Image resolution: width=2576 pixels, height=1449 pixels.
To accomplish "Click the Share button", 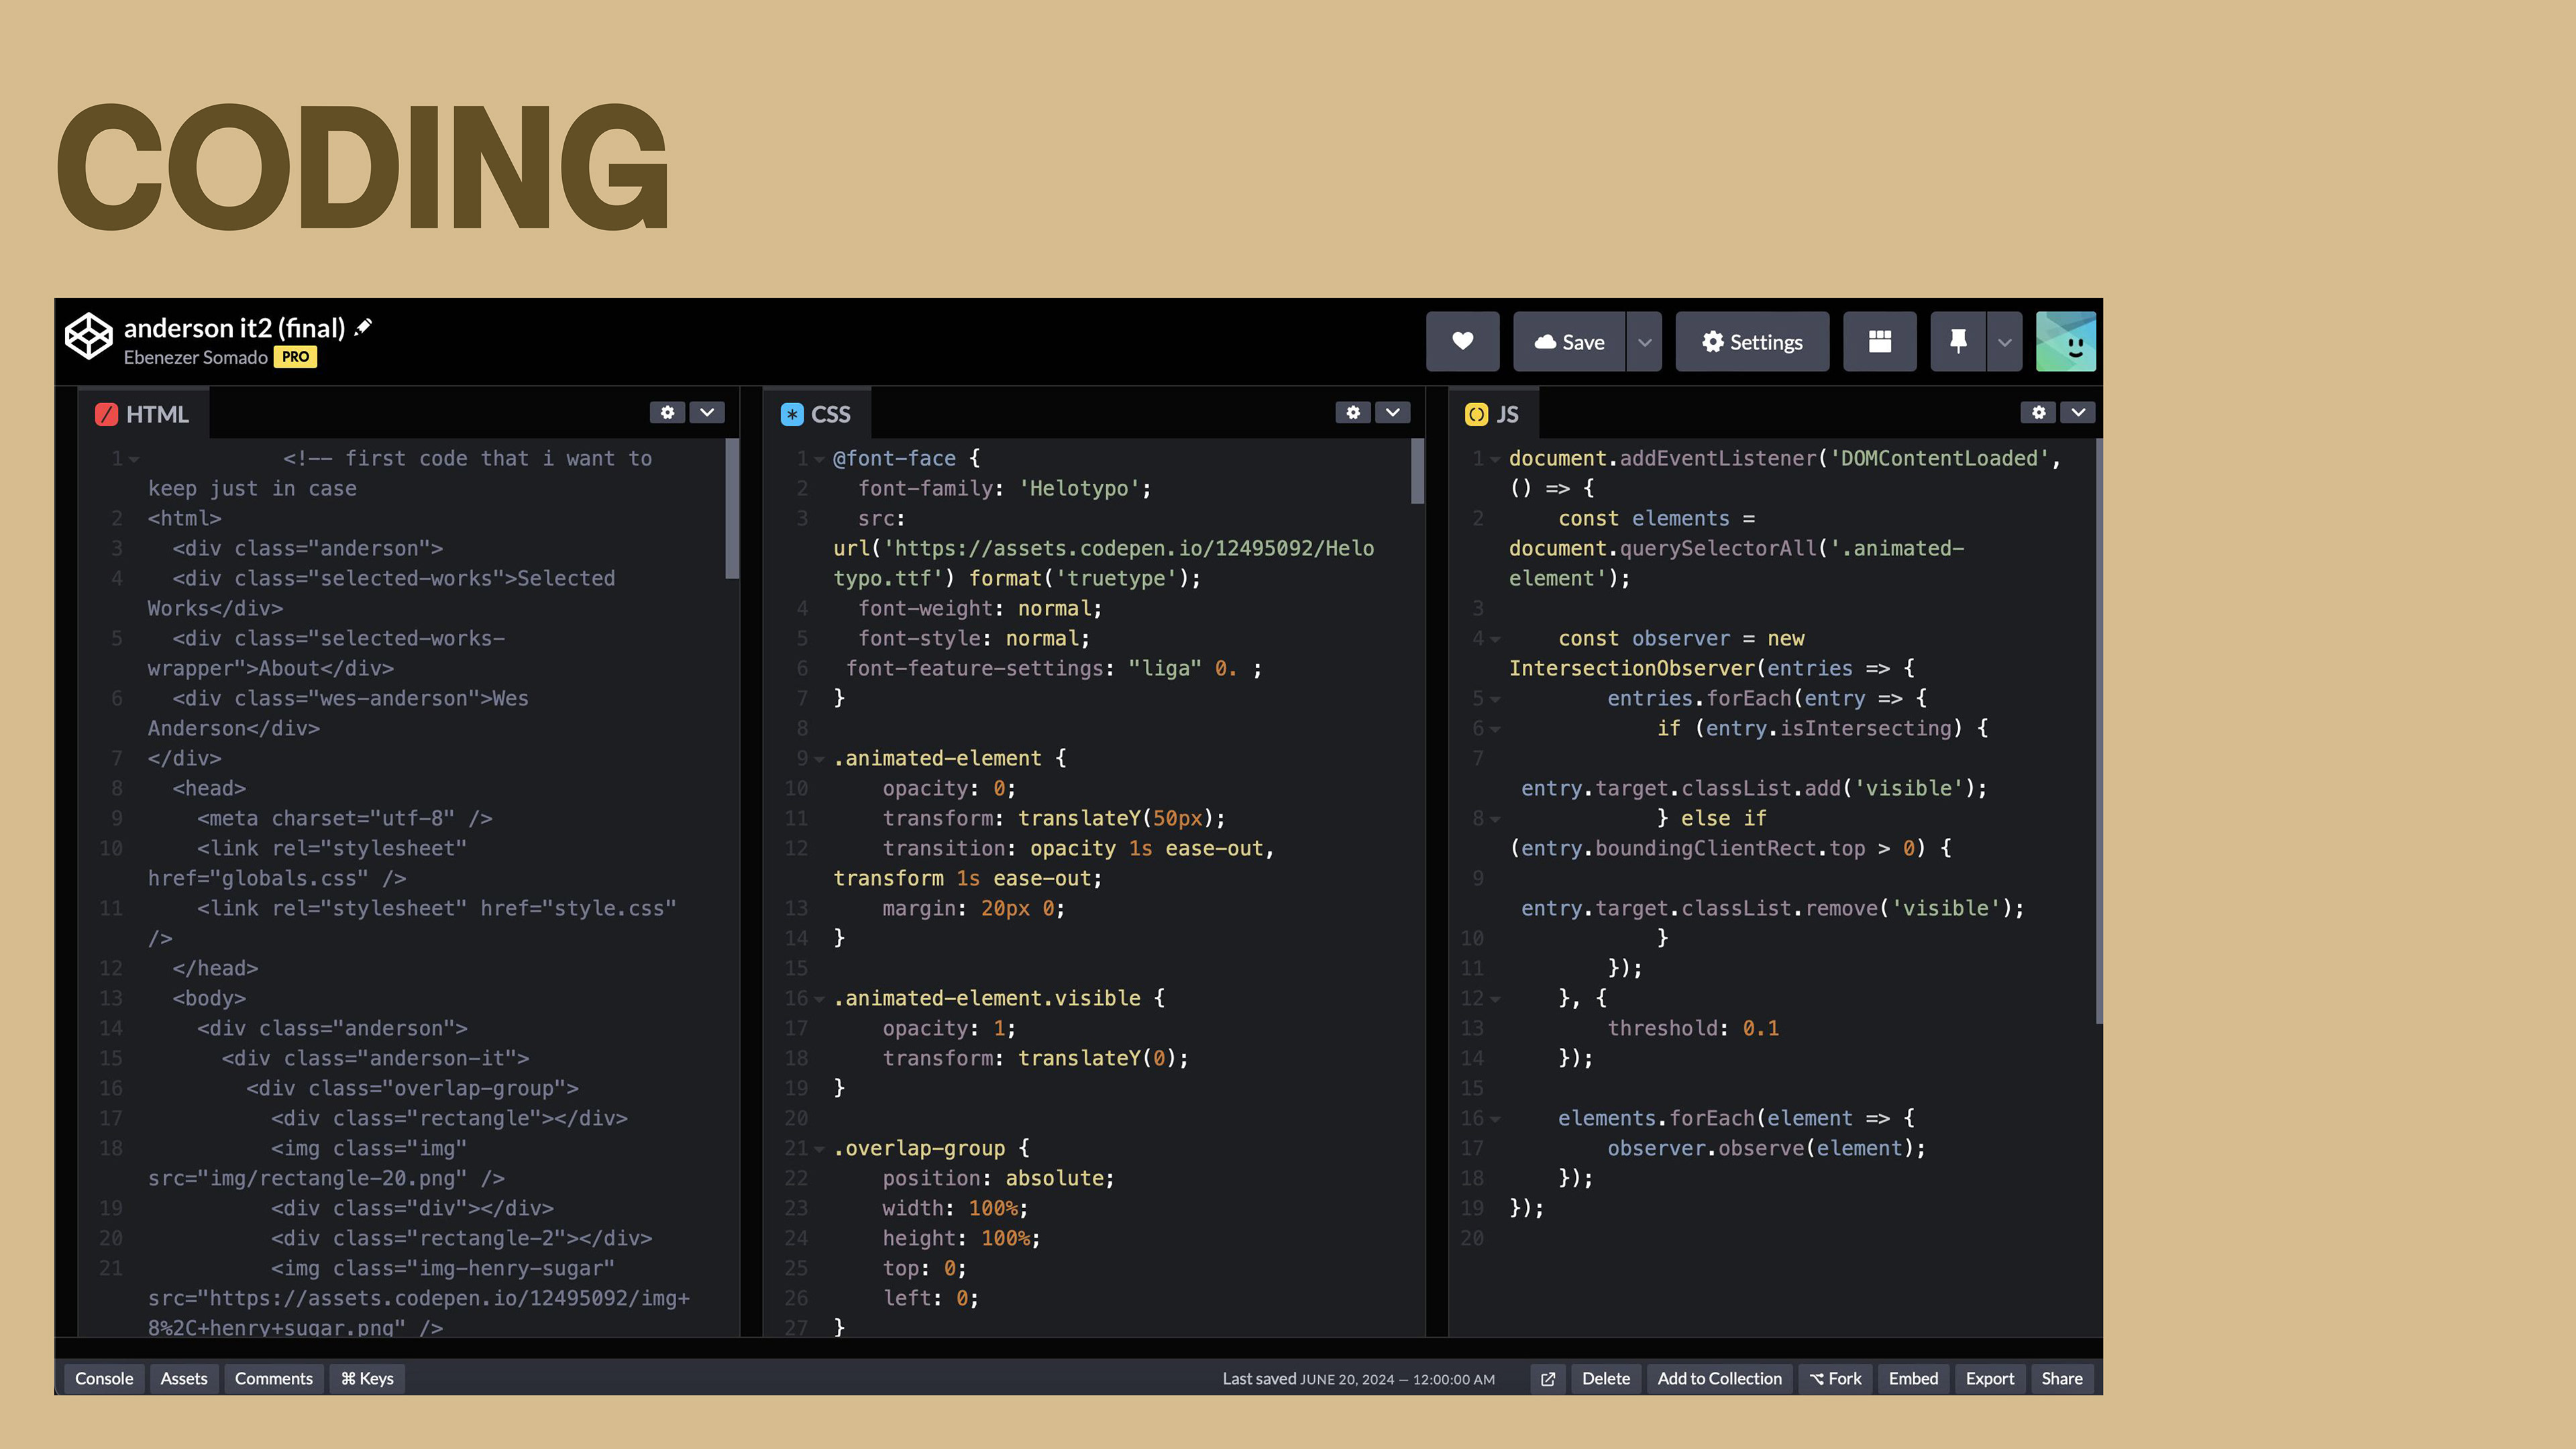I will coord(2062,1379).
